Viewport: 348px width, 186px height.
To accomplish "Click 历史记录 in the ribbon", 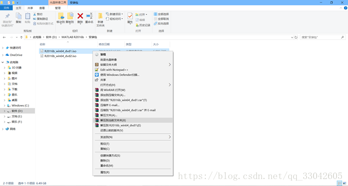I will click(x=143, y=25).
